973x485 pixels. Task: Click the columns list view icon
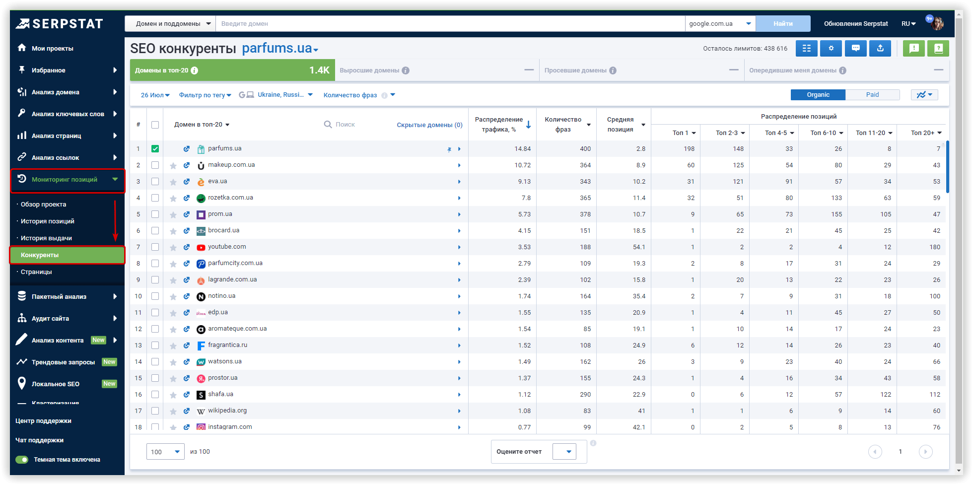point(807,48)
